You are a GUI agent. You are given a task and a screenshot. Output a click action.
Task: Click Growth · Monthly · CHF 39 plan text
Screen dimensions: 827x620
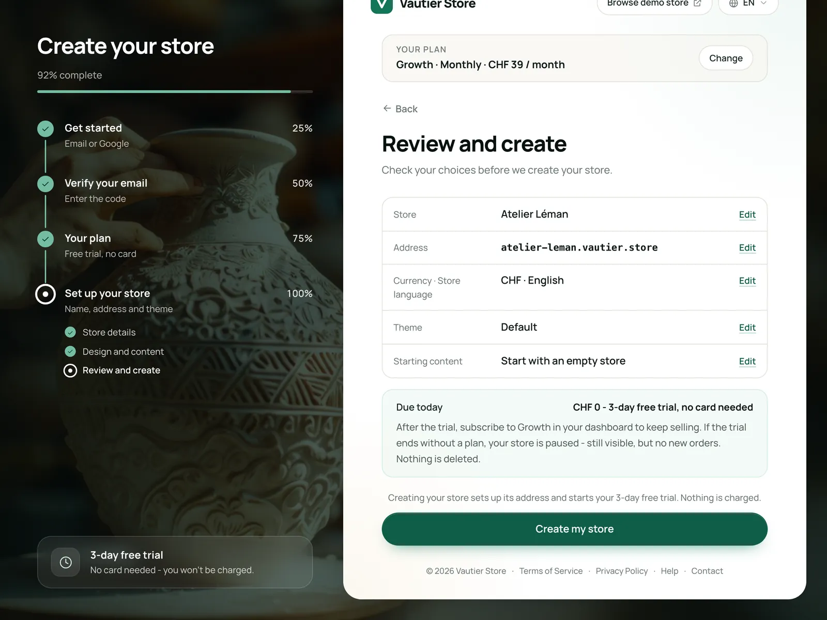coord(480,65)
